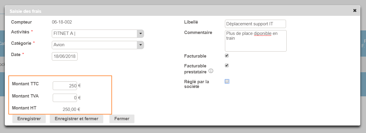366x133 pixels.
Task: Focus the Montant TTC amount field
Action: click(x=65, y=86)
